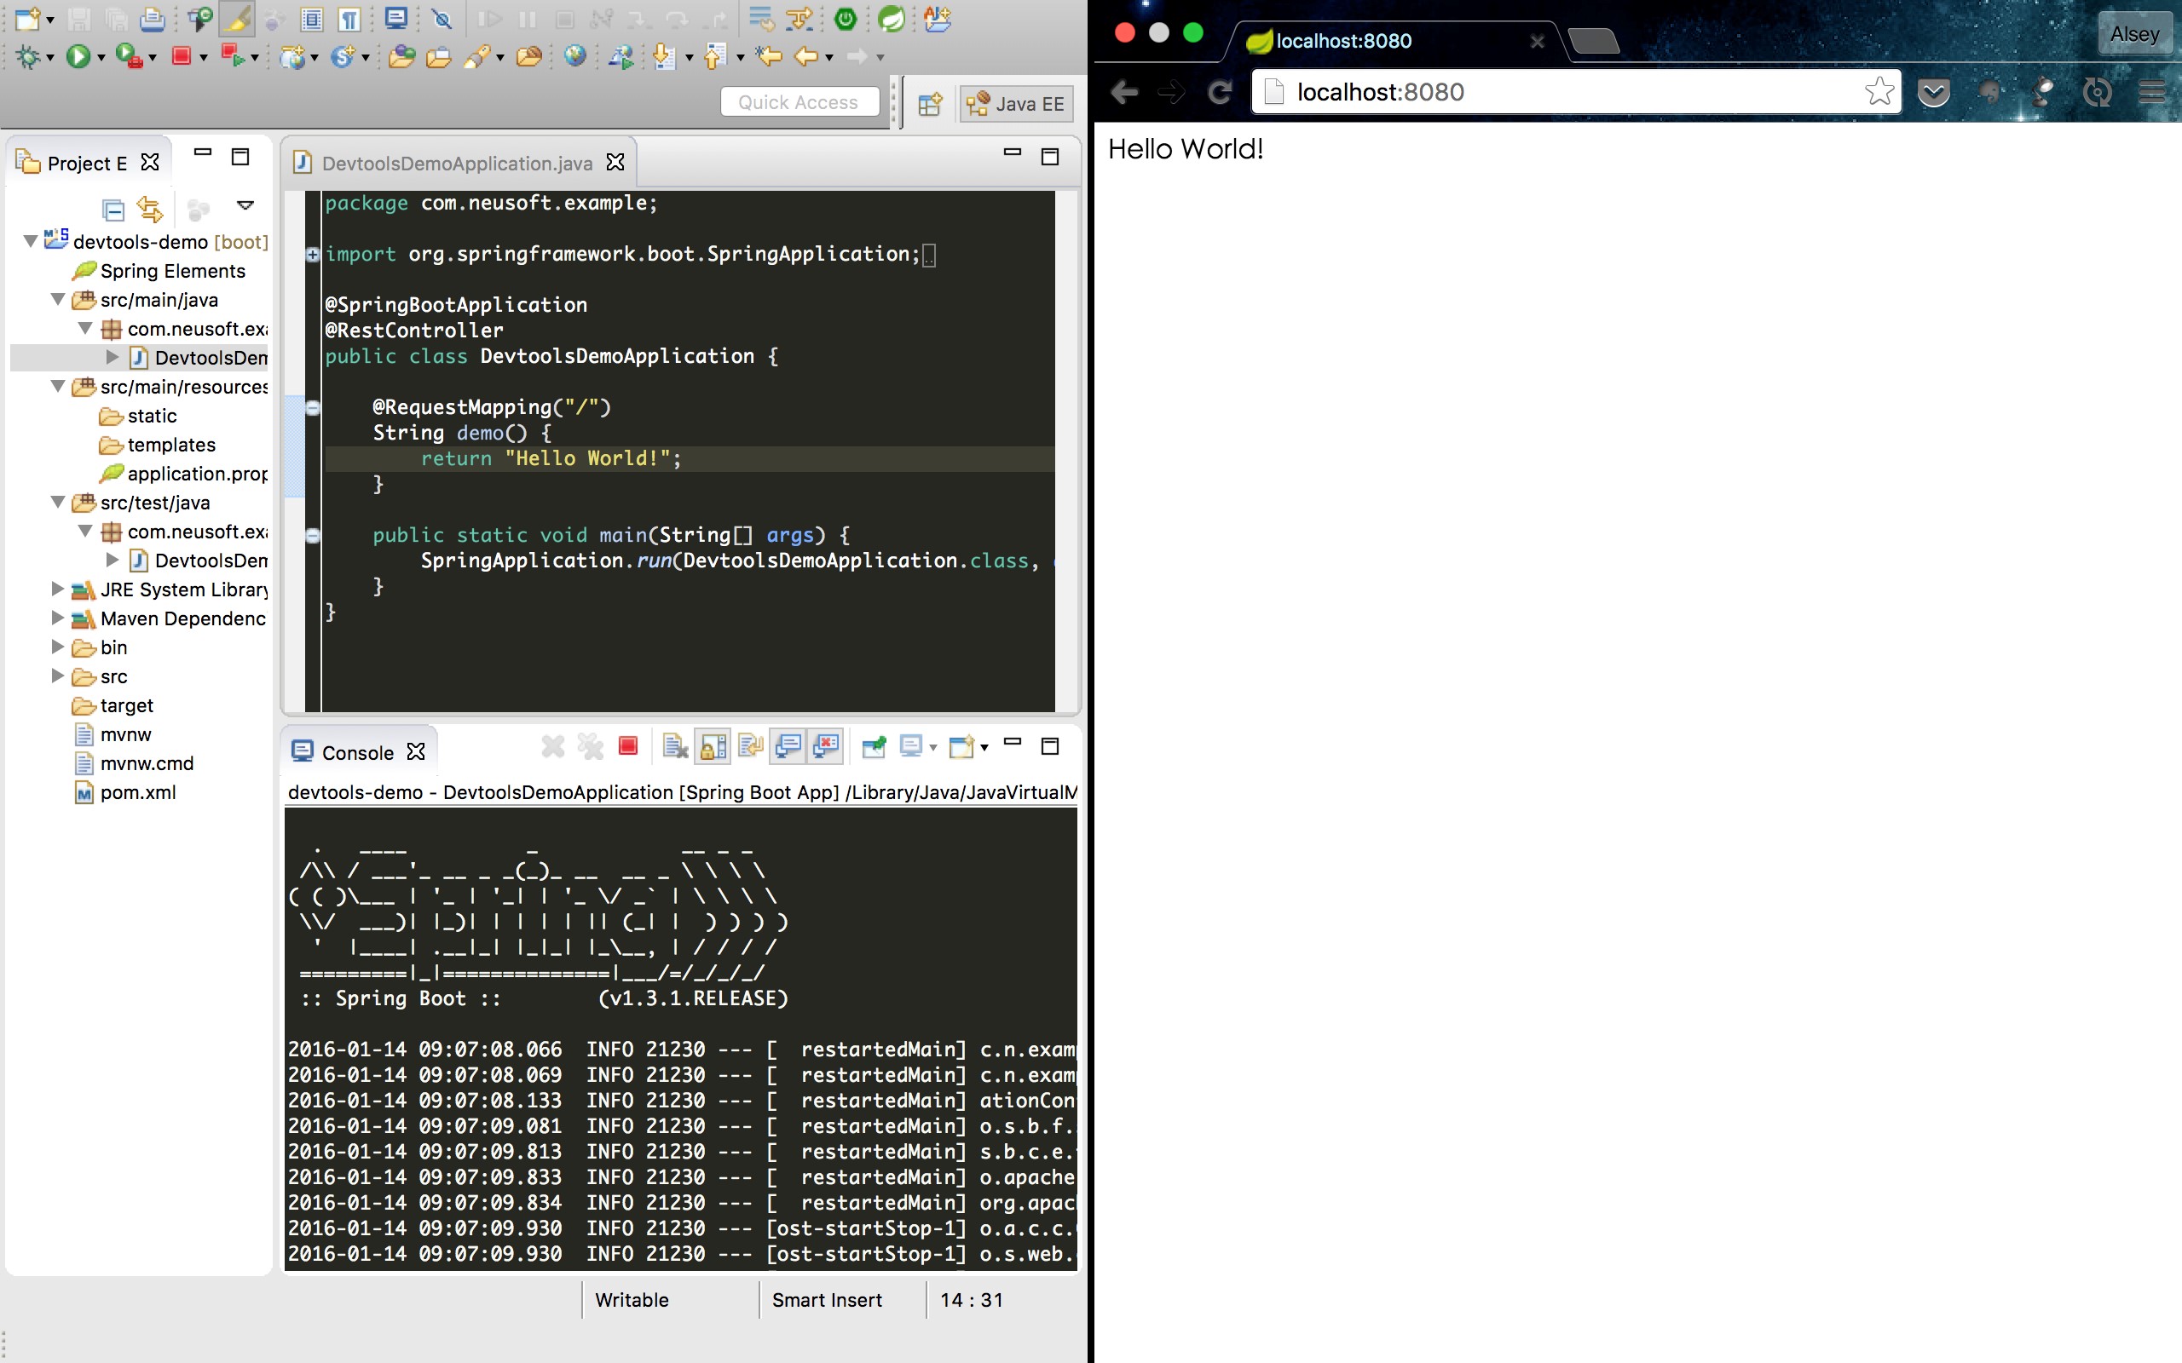Select the Console tab
Screen dimensions: 2182x1363
pyautogui.click(x=358, y=753)
